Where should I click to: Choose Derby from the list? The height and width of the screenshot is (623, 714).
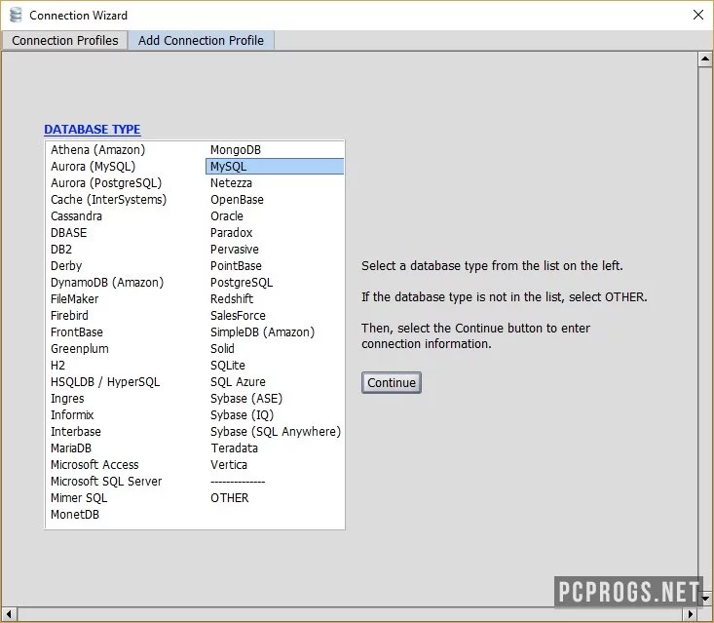pos(66,266)
